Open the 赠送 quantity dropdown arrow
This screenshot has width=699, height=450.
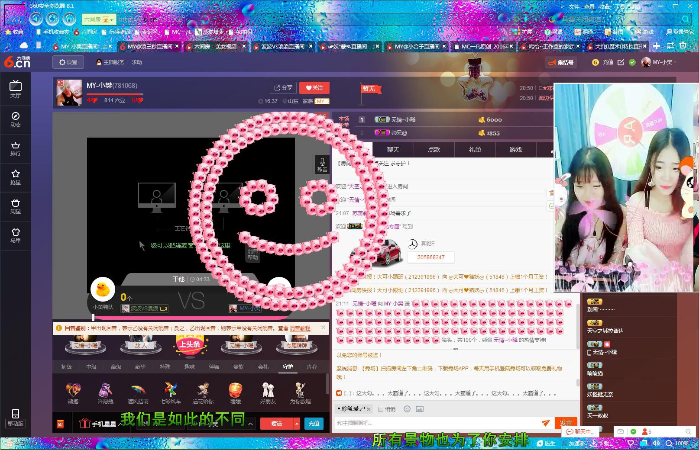pos(297,424)
